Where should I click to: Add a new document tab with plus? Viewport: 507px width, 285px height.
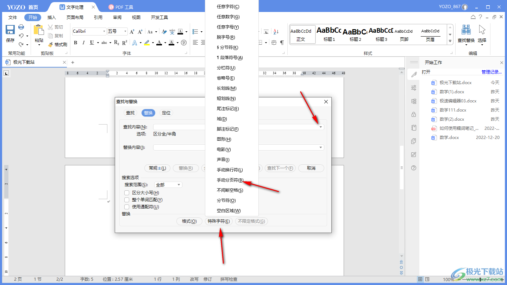click(x=73, y=63)
